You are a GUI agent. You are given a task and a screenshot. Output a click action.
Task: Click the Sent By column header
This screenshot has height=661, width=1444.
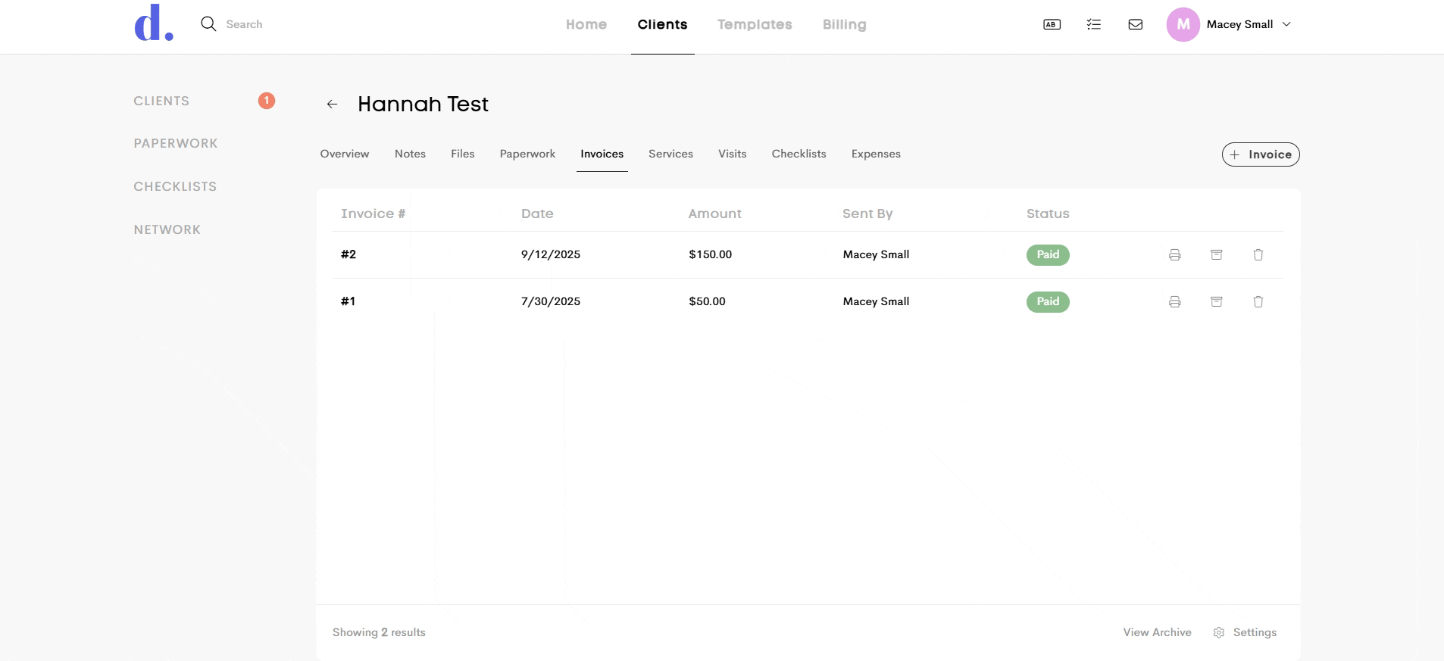click(x=867, y=214)
